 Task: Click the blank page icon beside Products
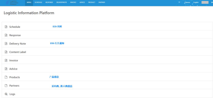click(6, 77)
